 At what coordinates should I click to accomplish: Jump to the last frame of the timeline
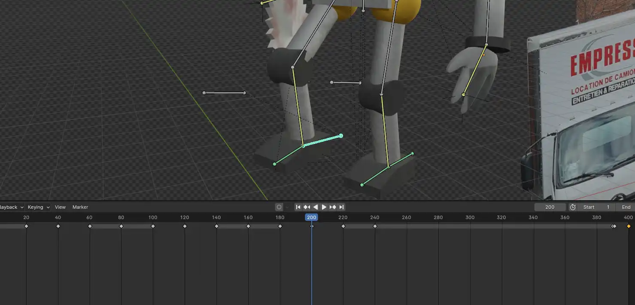click(342, 207)
